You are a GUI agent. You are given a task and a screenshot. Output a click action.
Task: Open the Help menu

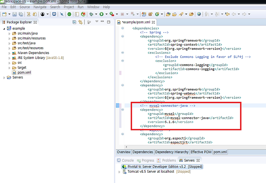click(106, 7)
